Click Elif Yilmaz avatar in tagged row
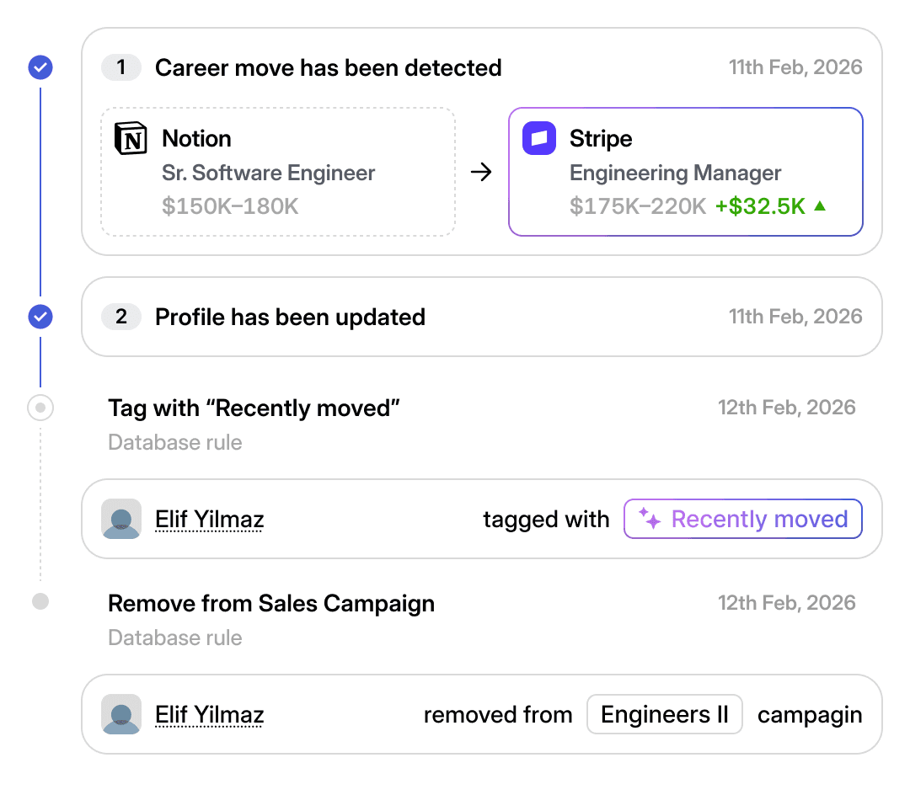 121,519
